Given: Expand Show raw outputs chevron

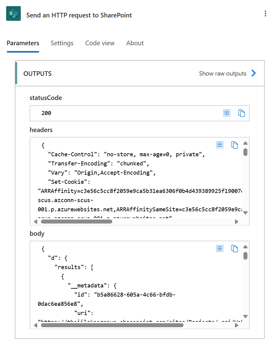Looking at the screenshot, I should pos(253,73).
